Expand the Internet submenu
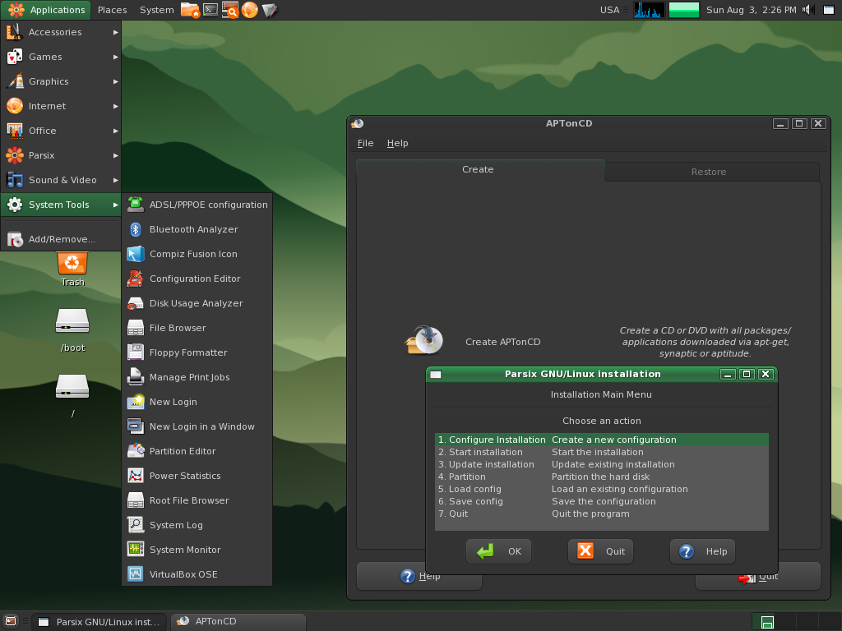Viewport: 842px width, 631px height. [x=61, y=106]
